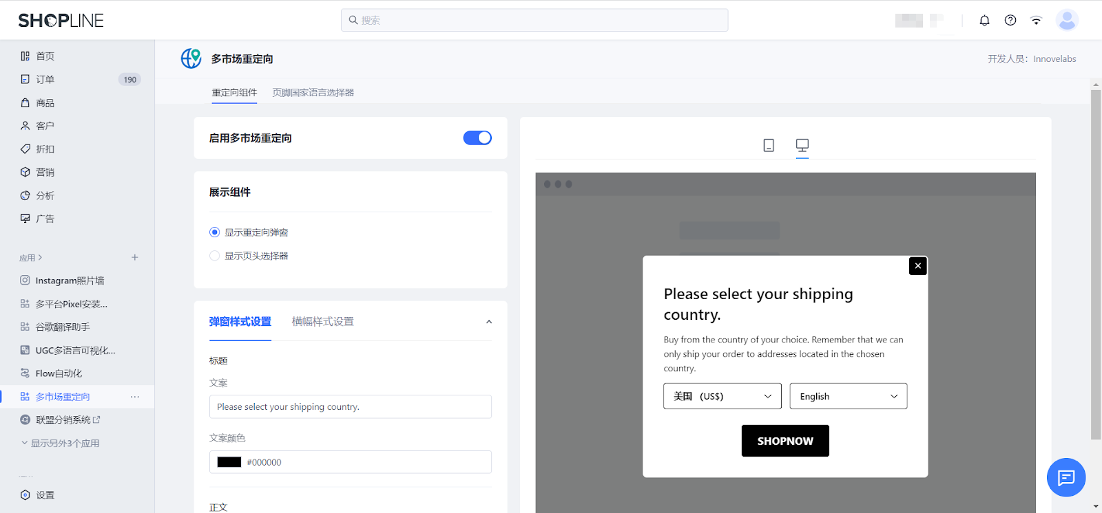The image size is (1102, 513).
Task: Click the plus icon to add an app
Action: click(x=135, y=257)
